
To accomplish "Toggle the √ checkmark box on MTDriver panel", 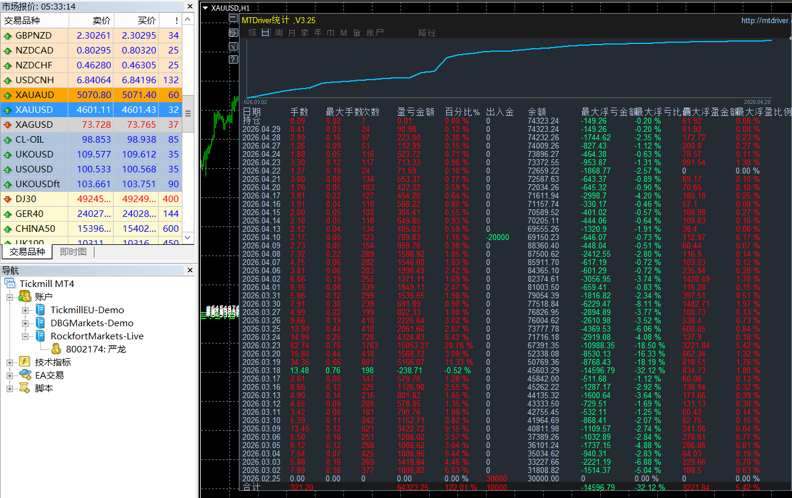I will click(234, 46).
